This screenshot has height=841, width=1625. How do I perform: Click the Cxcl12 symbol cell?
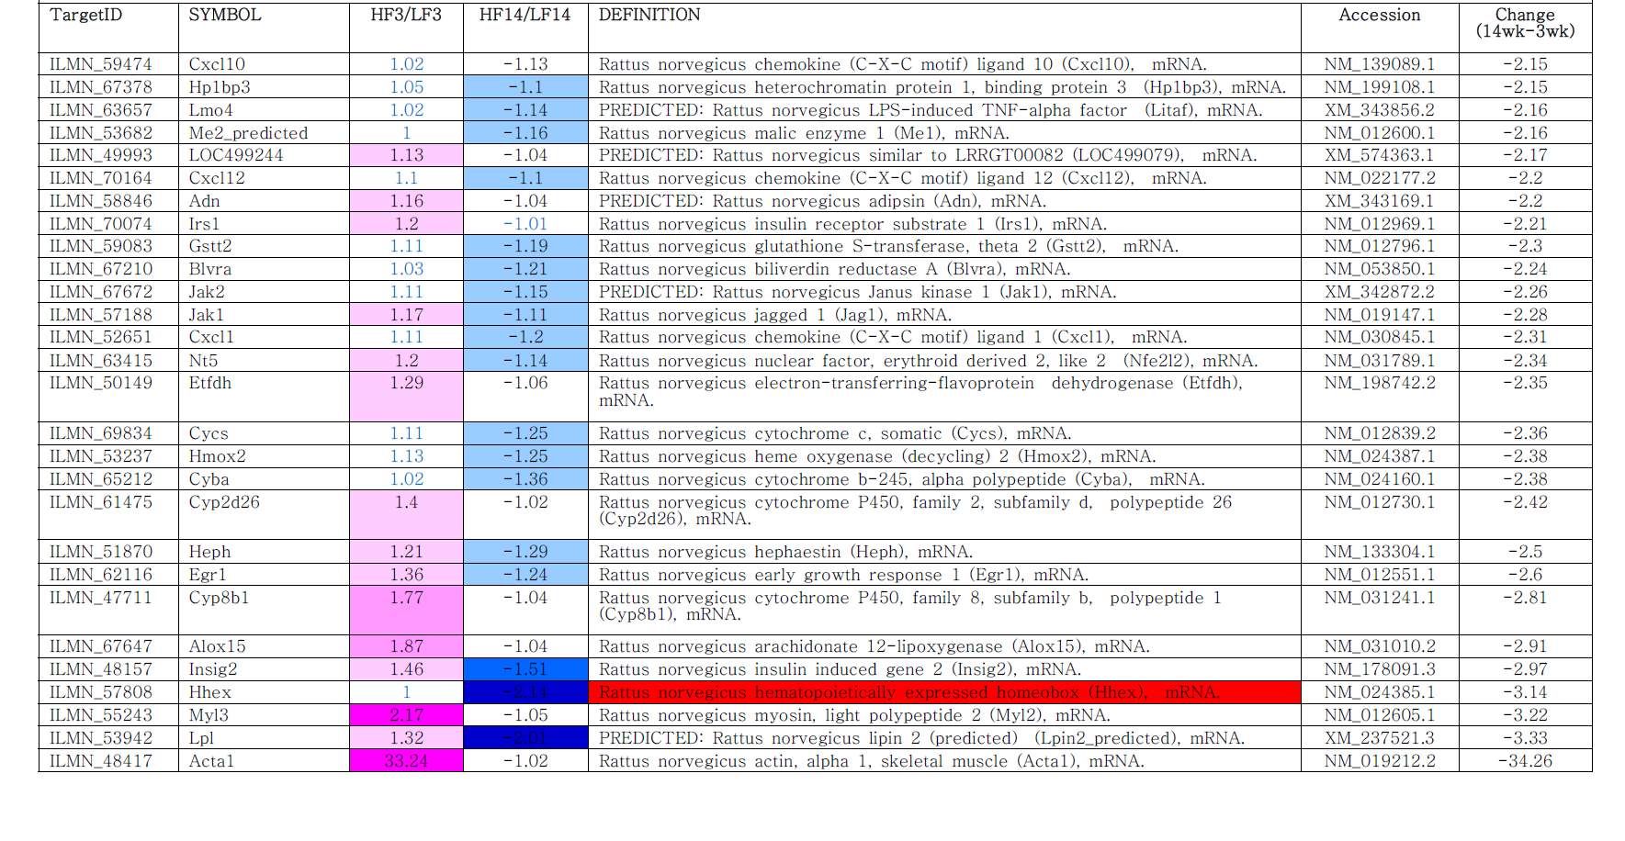click(264, 178)
